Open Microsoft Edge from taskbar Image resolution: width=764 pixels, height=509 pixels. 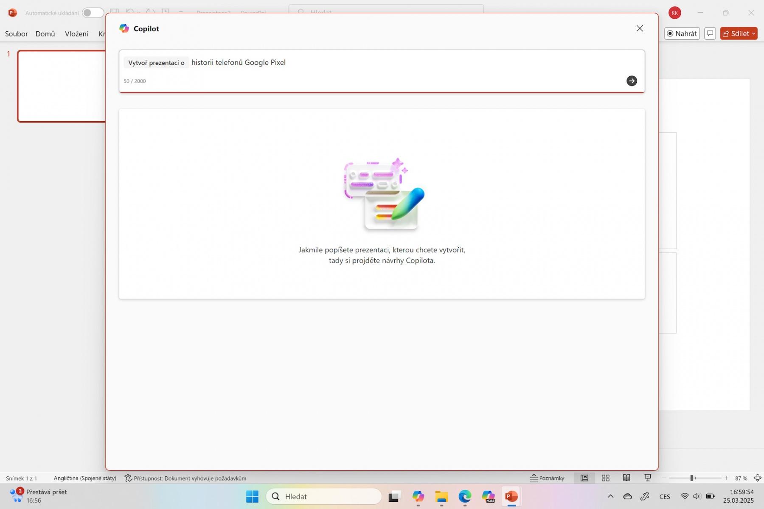tap(465, 496)
